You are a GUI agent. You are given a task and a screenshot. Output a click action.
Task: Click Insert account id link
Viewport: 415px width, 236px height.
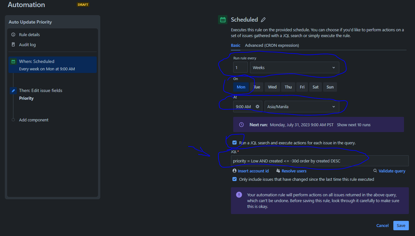pos(253,171)
